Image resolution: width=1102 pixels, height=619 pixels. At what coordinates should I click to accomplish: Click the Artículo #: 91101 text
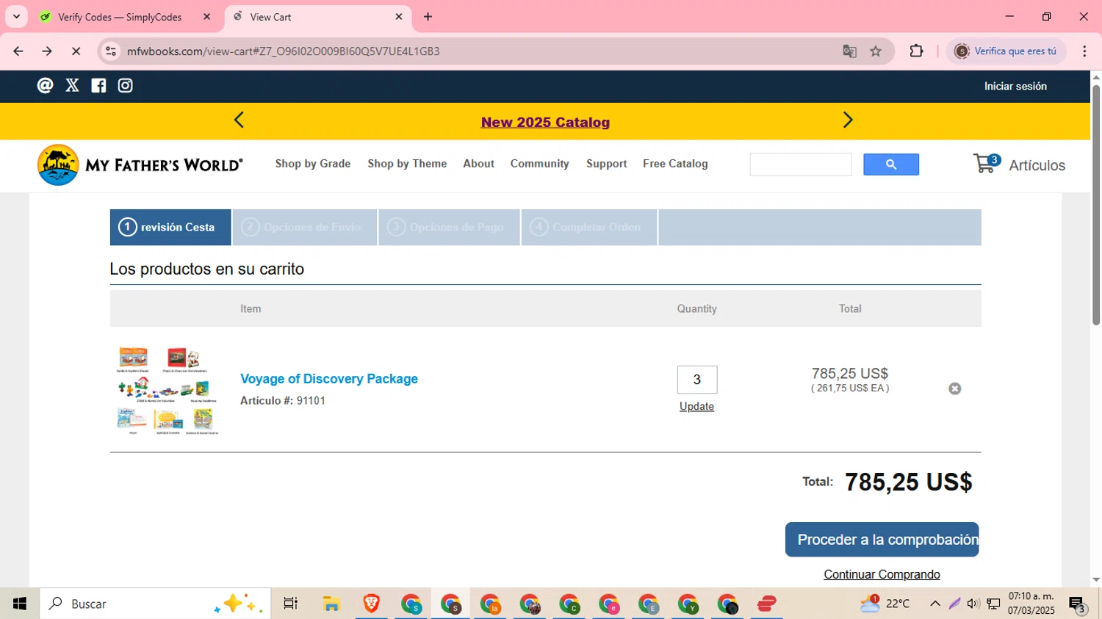[283, 401]
